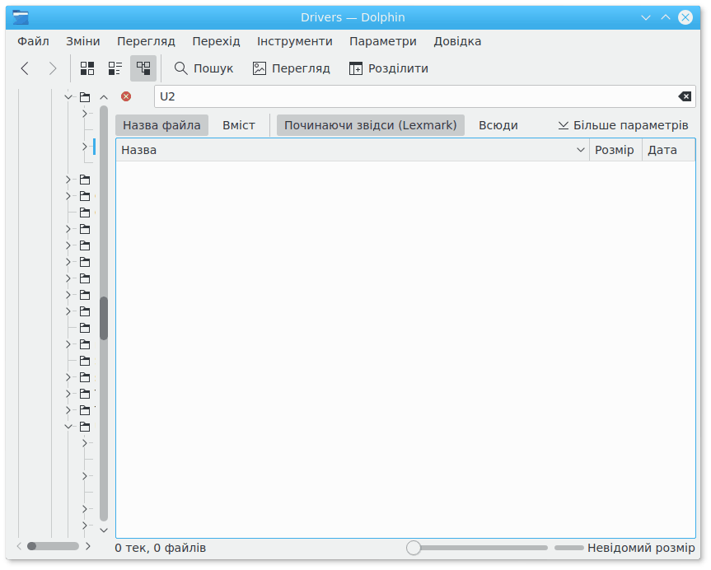Open the Перехід menu
Viewport: 711px width, 570px height.
coord(216,41)
